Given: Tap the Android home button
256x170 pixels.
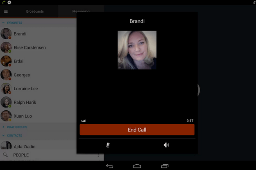Looking at the screenshot, I should [137, 166].
